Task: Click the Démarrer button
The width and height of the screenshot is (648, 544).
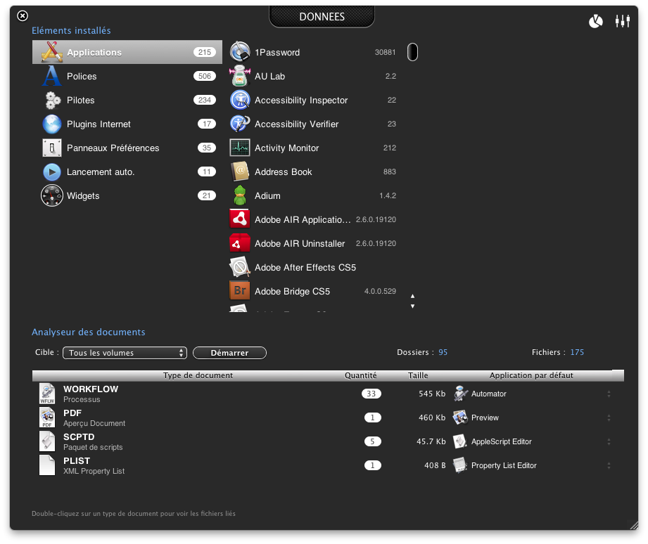Action: pos(230,353)
